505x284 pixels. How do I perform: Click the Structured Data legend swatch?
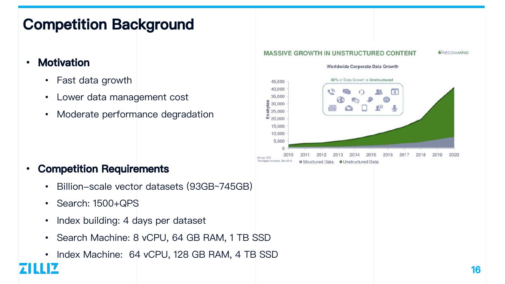[x=301, y=162]
